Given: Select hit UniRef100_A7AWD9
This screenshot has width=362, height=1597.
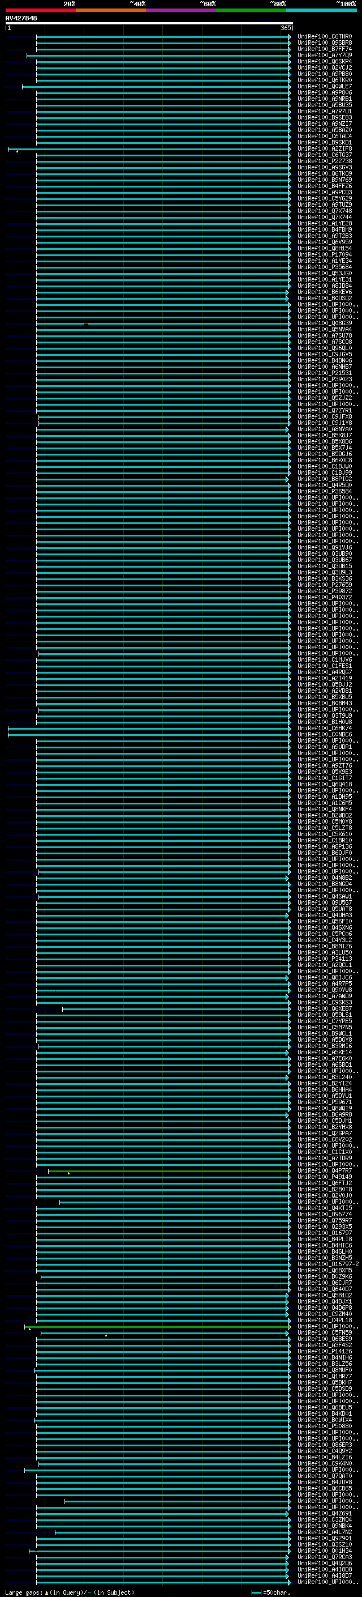Looking at the screenshot, I should coord(325,996).
